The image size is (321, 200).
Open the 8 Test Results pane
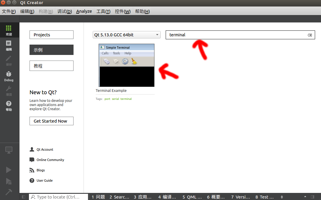[x=265, y=197]
